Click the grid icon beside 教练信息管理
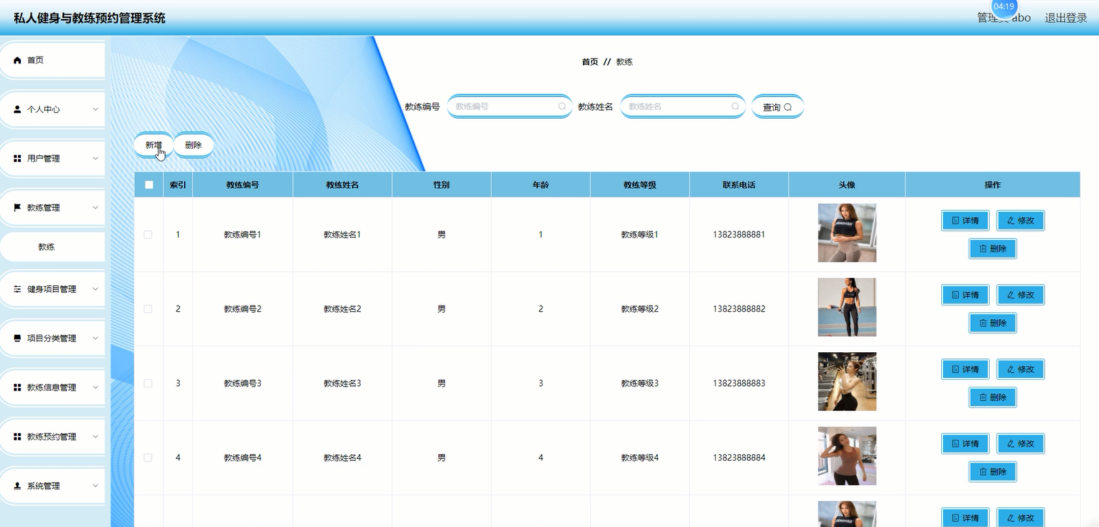Image resolution: width=1099 pixels, height=527 pixels. pos(18,387)
